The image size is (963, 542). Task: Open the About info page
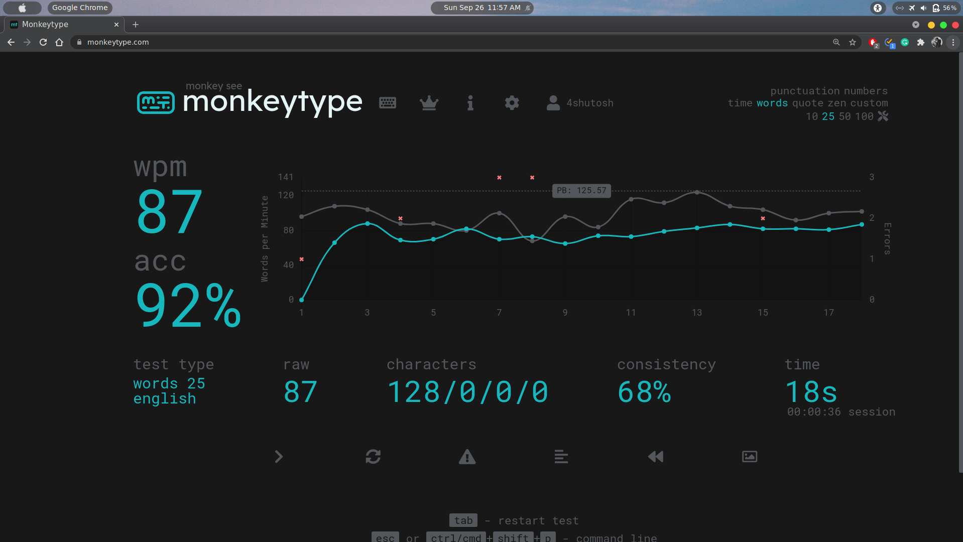tap(470, 103)
